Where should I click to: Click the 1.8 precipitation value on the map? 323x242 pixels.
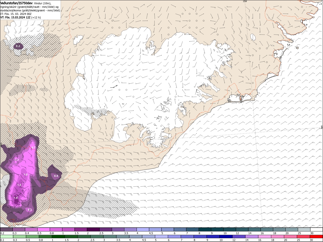[x=16, y=198]
